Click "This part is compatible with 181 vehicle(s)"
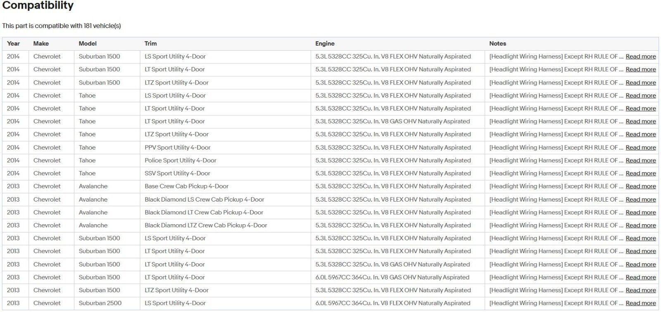 point(62,26)
